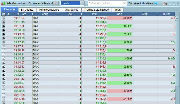Open details icon for 09:43:09 order

4,38
